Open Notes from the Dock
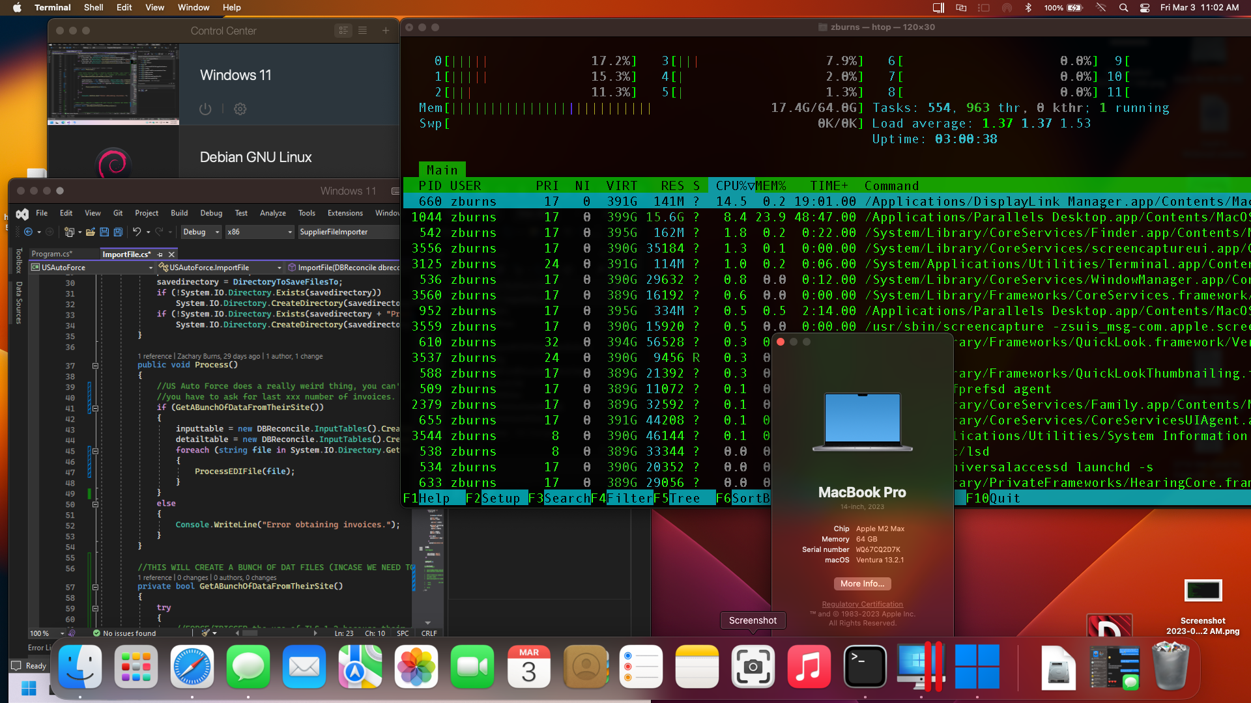The width and height of the screenshot is (1251, 703). point(697,667)
